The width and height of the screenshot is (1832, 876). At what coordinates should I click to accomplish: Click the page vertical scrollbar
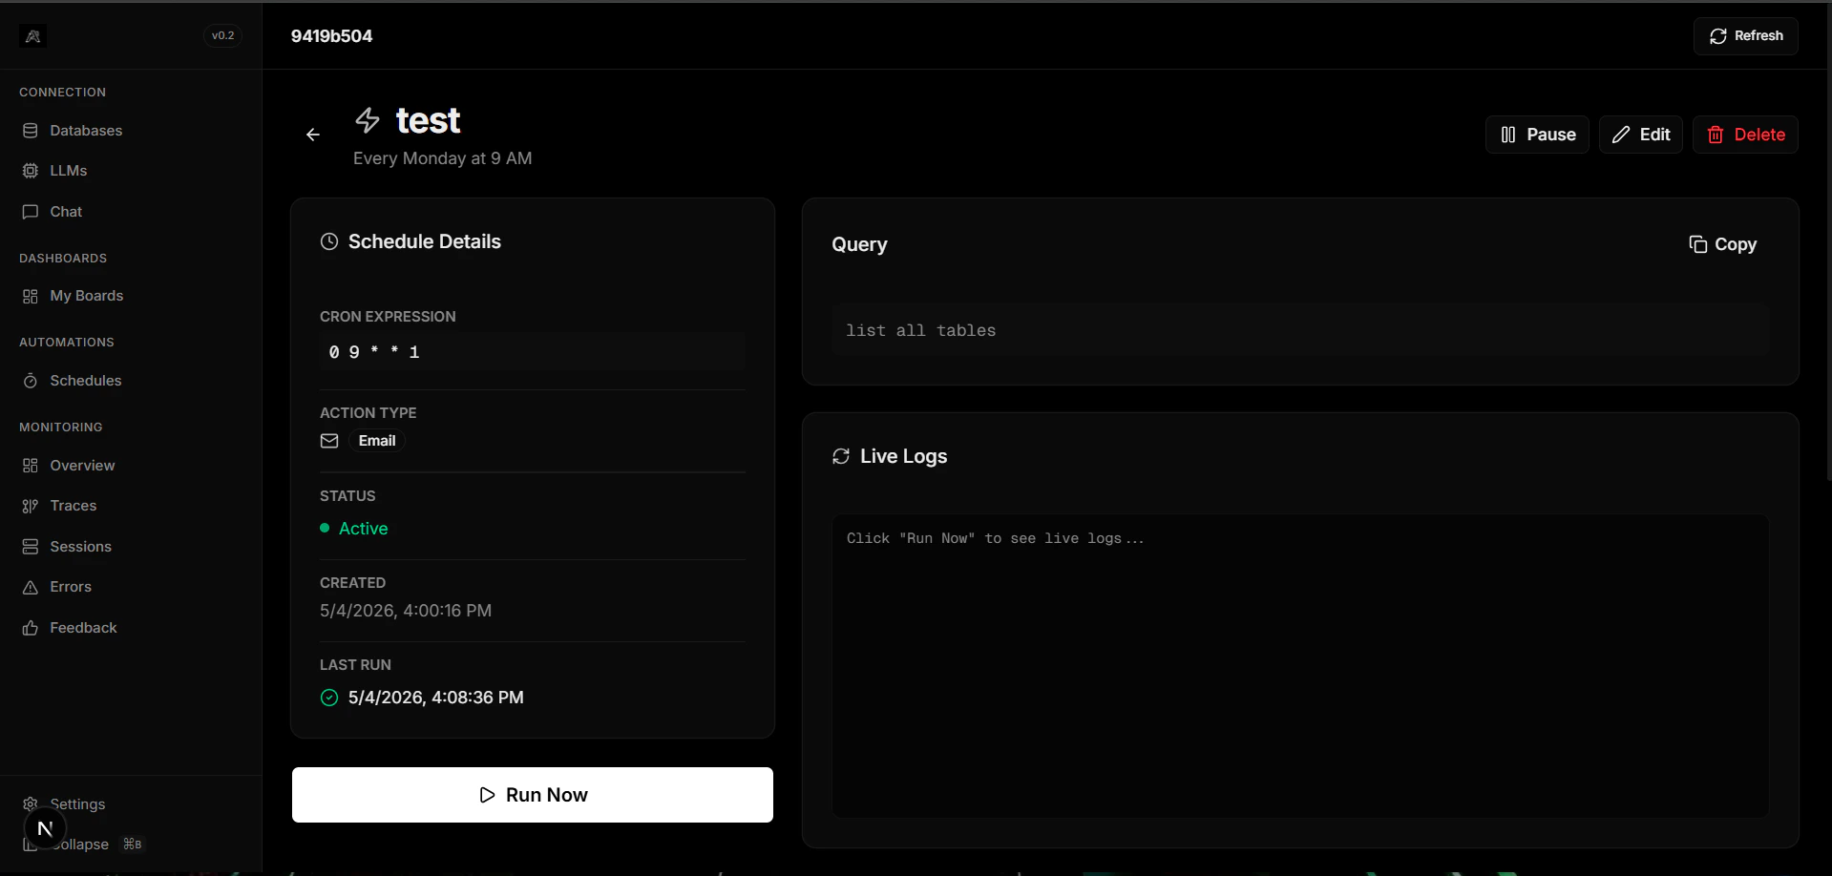point(1828,240)
